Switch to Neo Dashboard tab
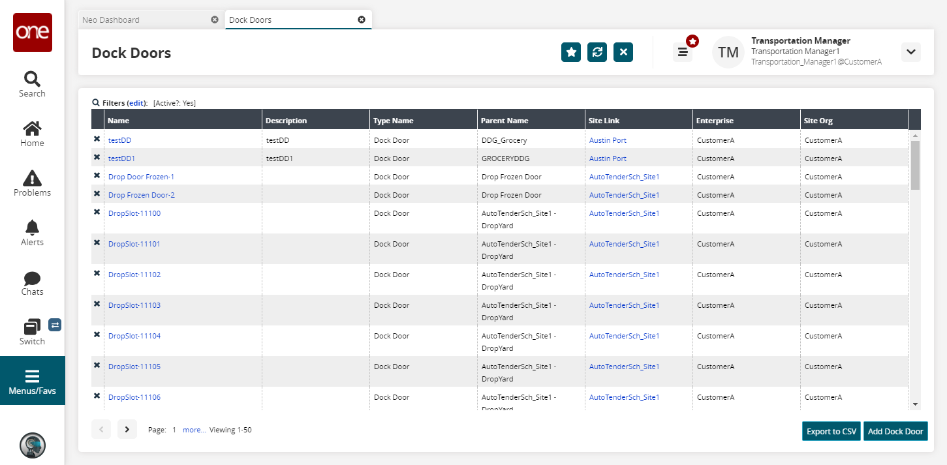 (x=111, y=20)
